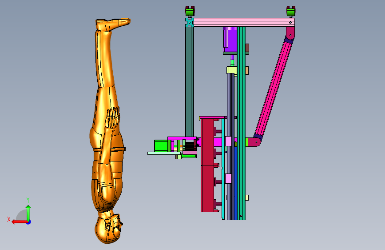Click the blue Z axis dot of the triad
Image resolution: width=385 pixels, height=250 pixels.
[29, 222]
